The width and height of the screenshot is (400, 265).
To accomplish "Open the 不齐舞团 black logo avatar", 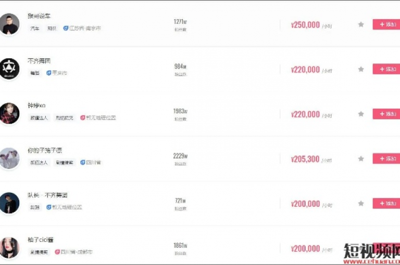I will click(9, 69).
